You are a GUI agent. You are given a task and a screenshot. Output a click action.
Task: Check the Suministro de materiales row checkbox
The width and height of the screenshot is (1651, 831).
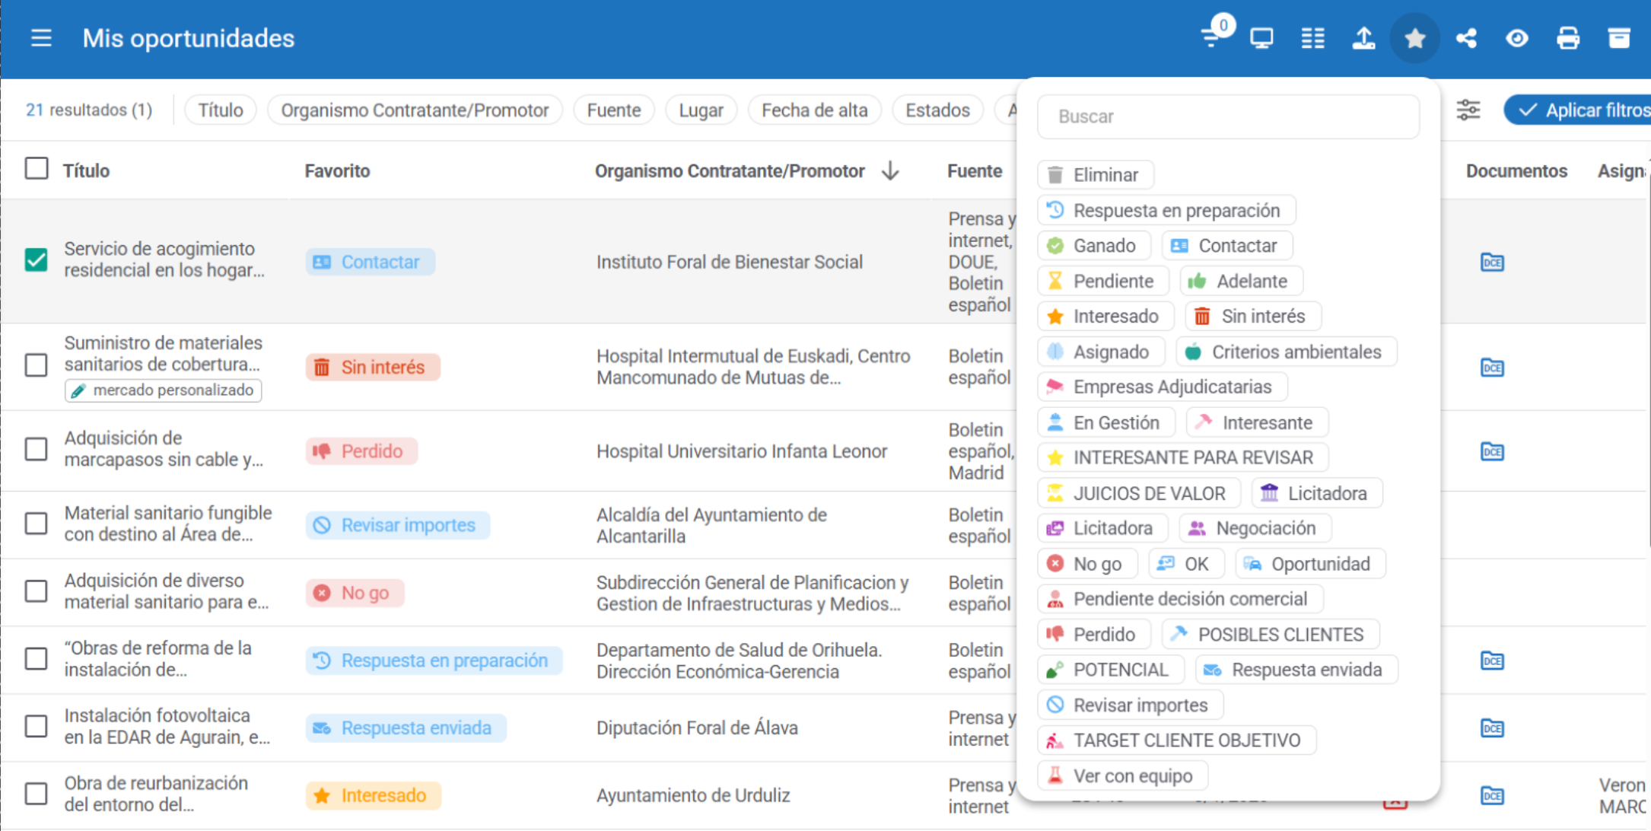pos(37,365)
